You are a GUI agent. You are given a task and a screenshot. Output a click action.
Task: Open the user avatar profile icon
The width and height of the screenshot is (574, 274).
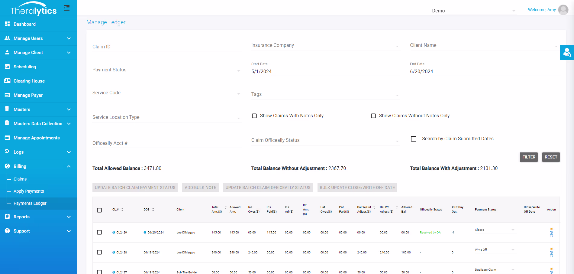[563, 10]
